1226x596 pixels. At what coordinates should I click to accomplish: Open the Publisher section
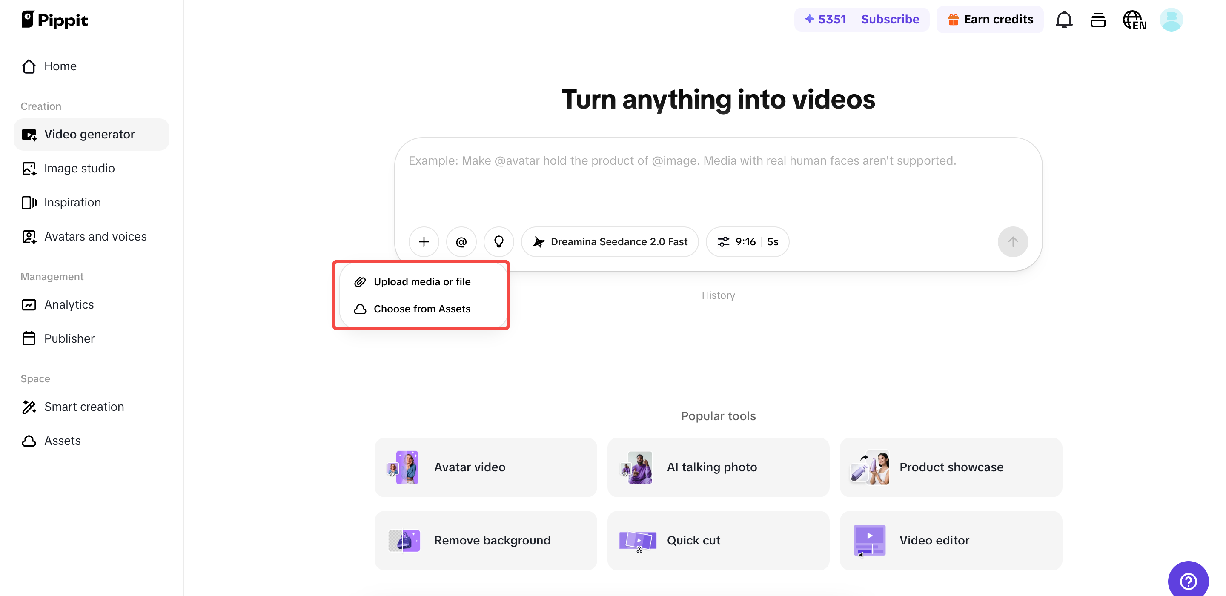tap(69, 338)
